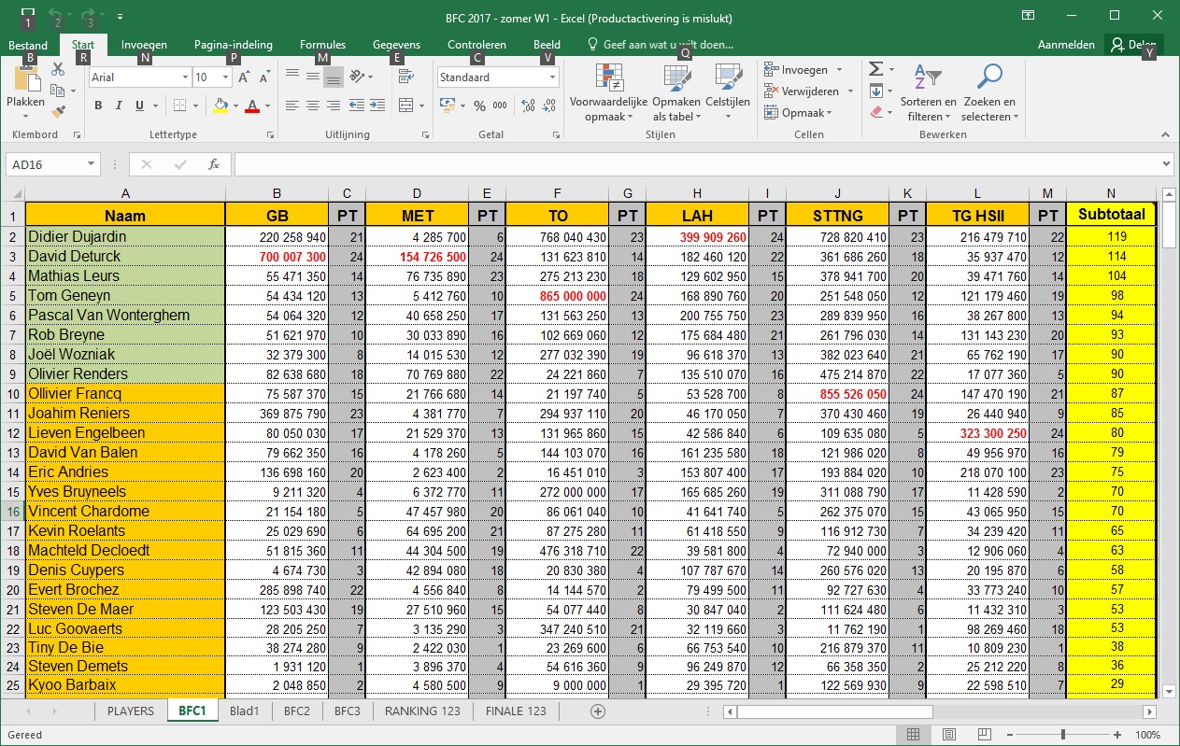Click the Cut scissors icon
Viewport: 1180px width, 746px height.
58,69
